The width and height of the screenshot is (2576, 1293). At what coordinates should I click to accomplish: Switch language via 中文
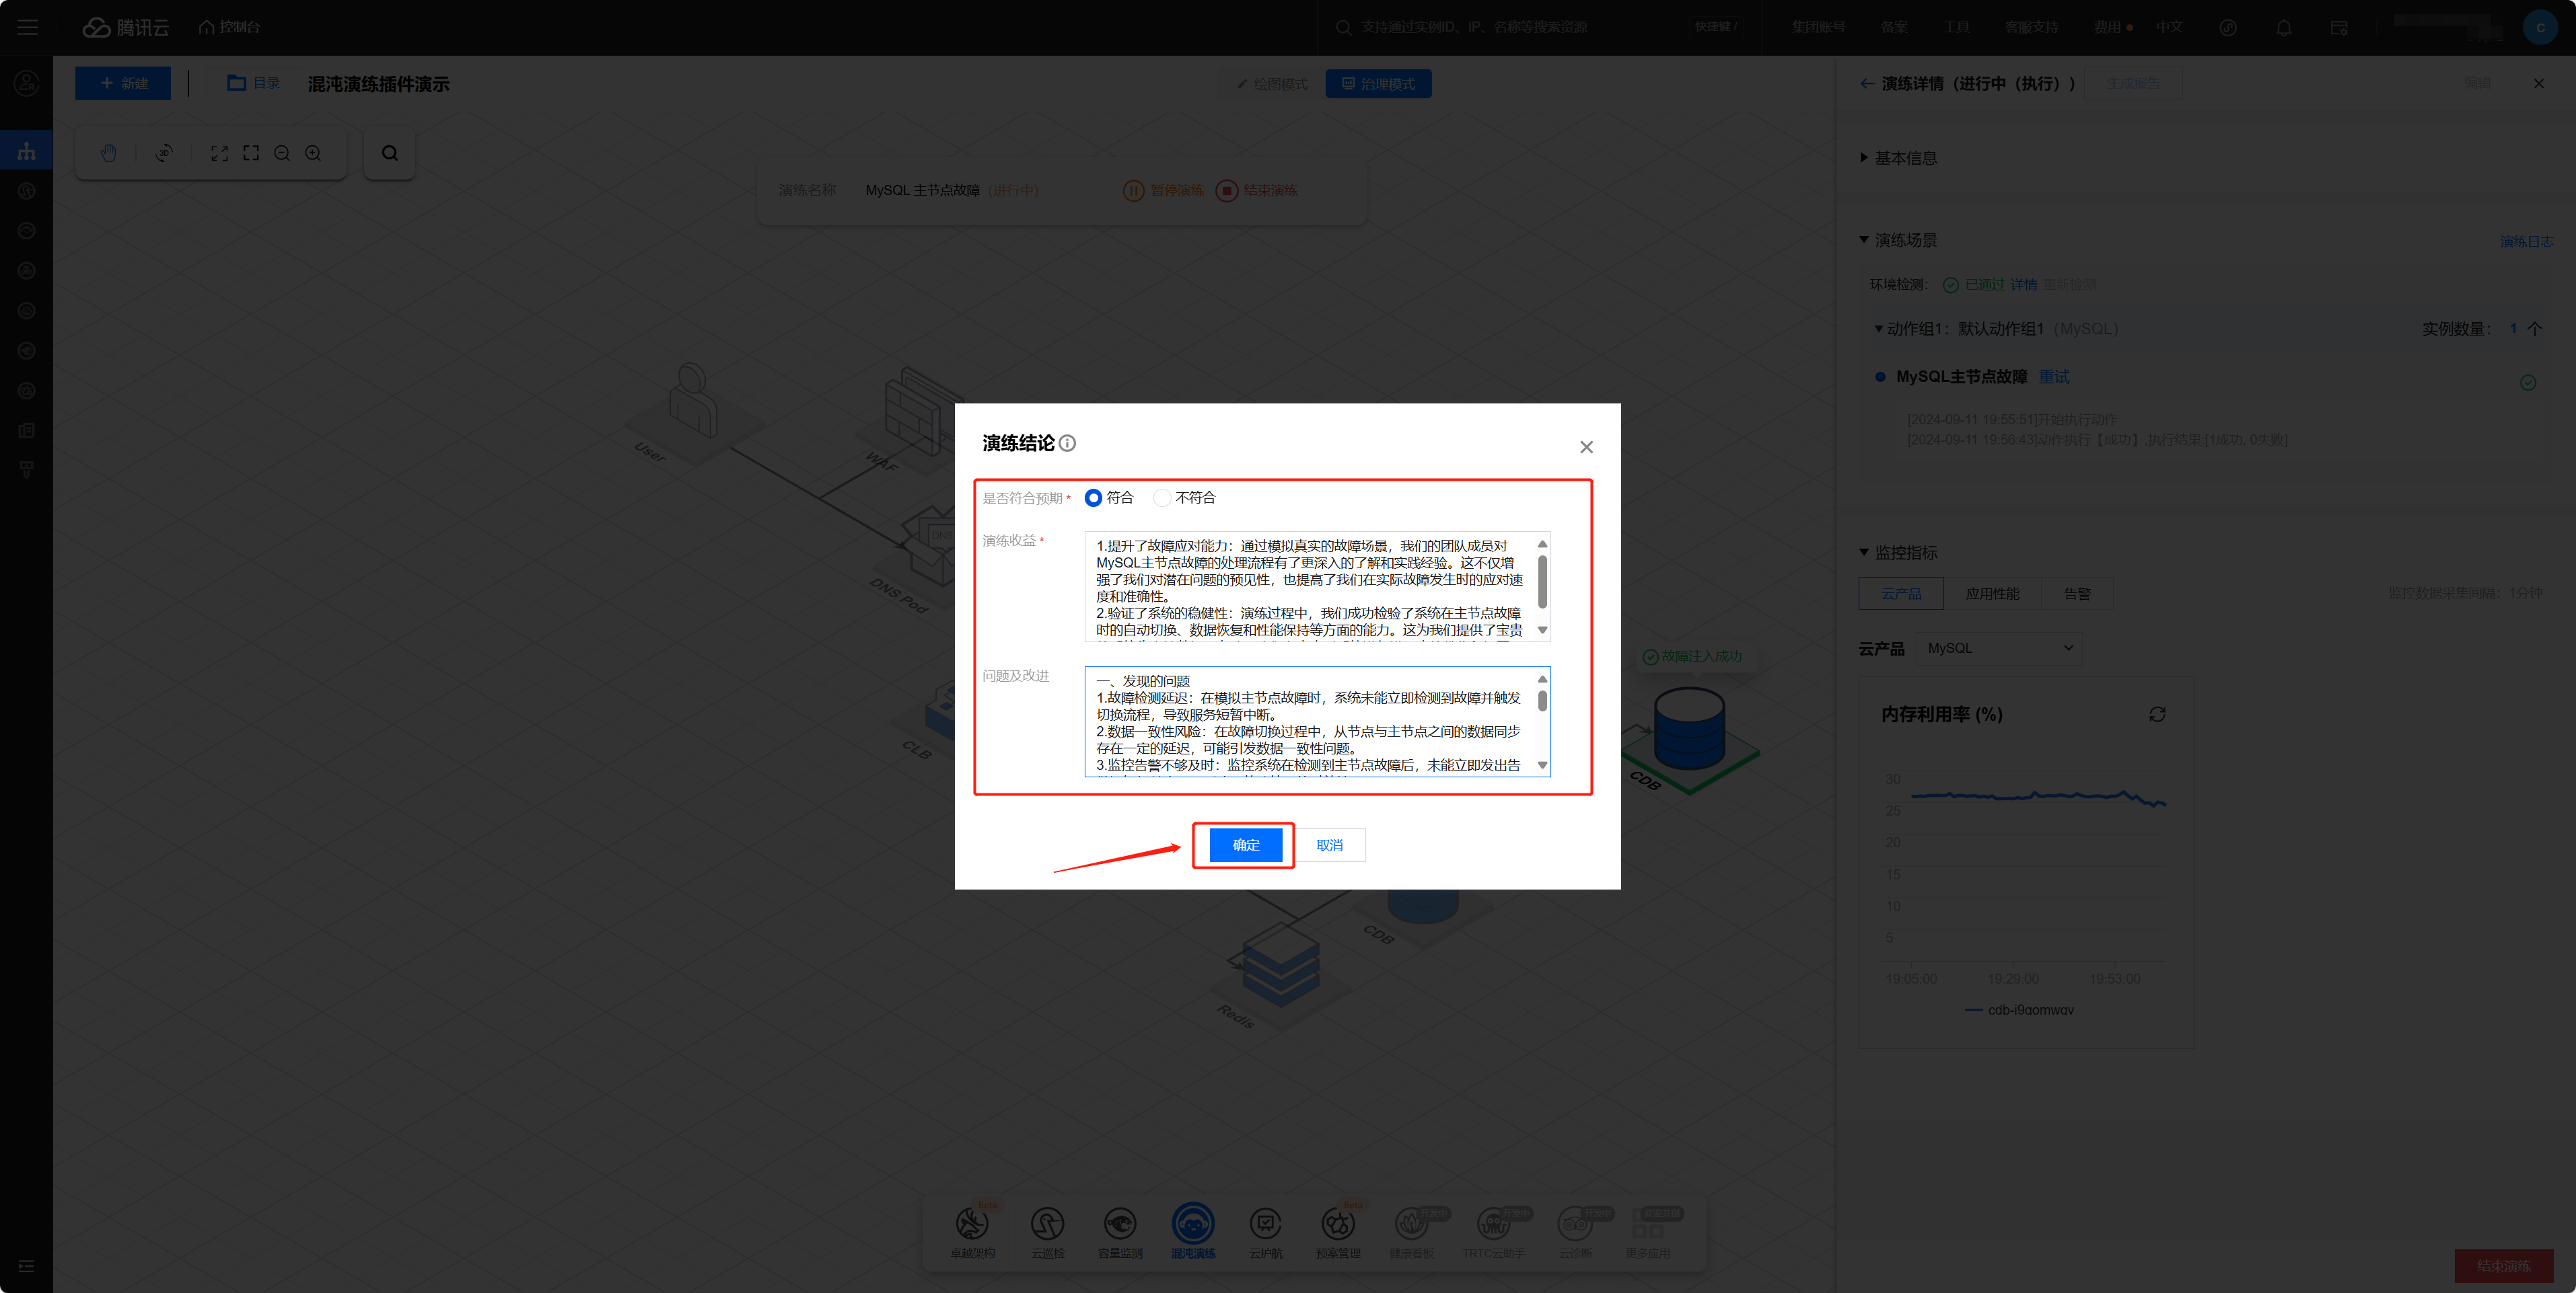(x=2169, y=27)
